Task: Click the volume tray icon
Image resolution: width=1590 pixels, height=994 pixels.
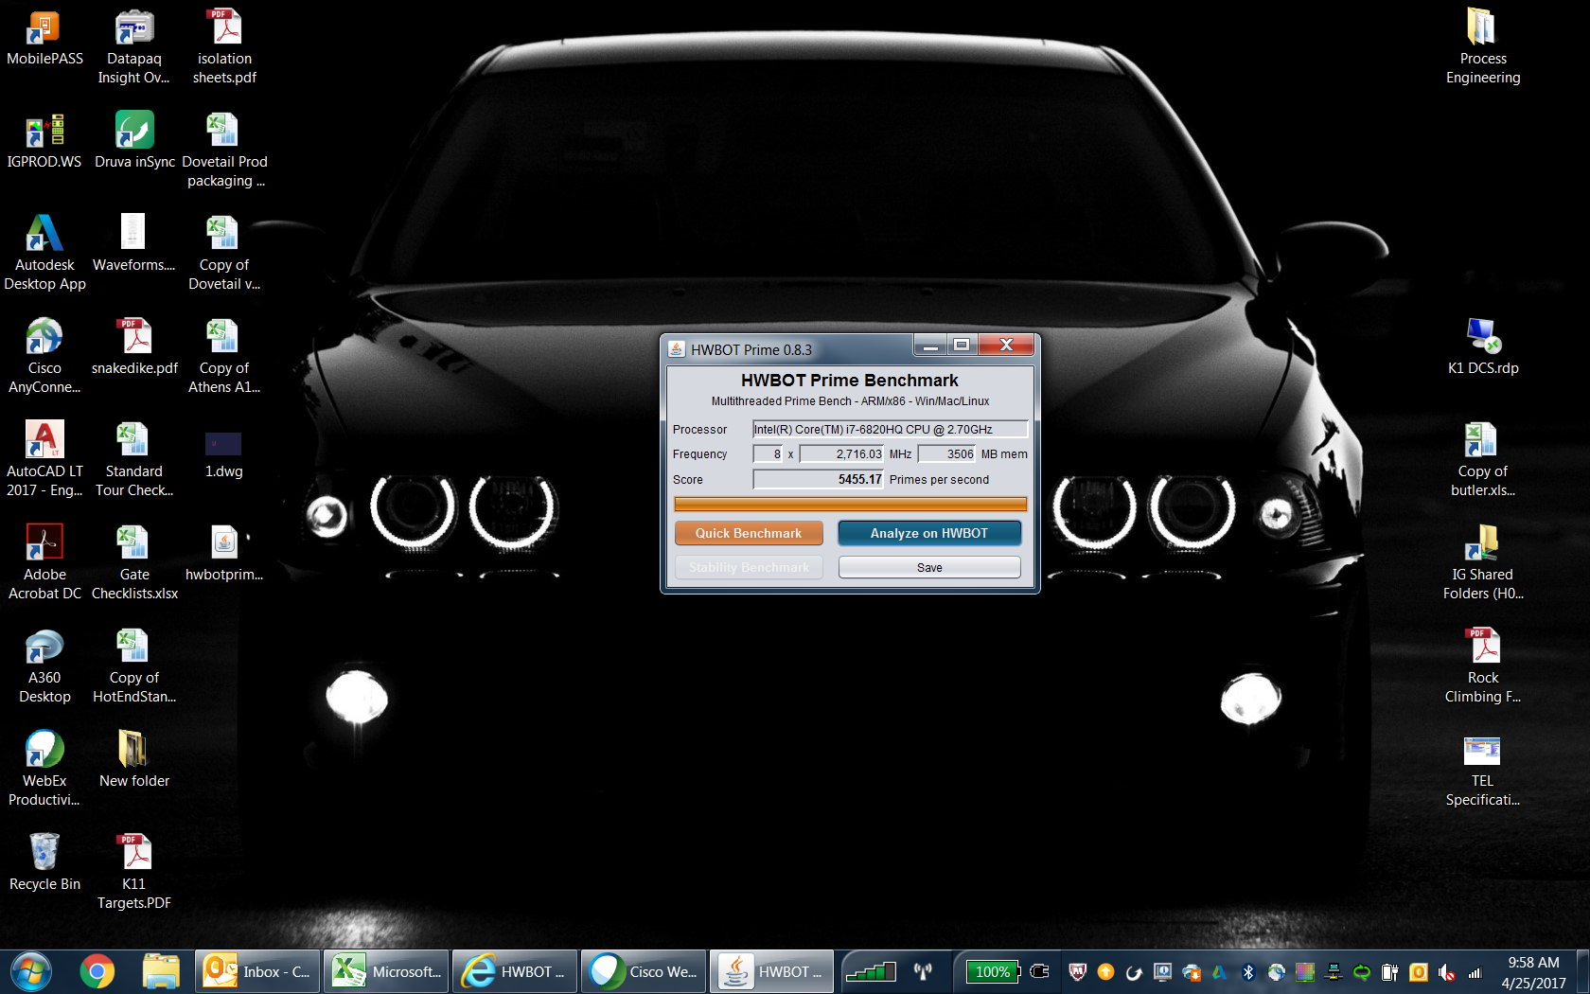Action: [x=1446, y=972]
